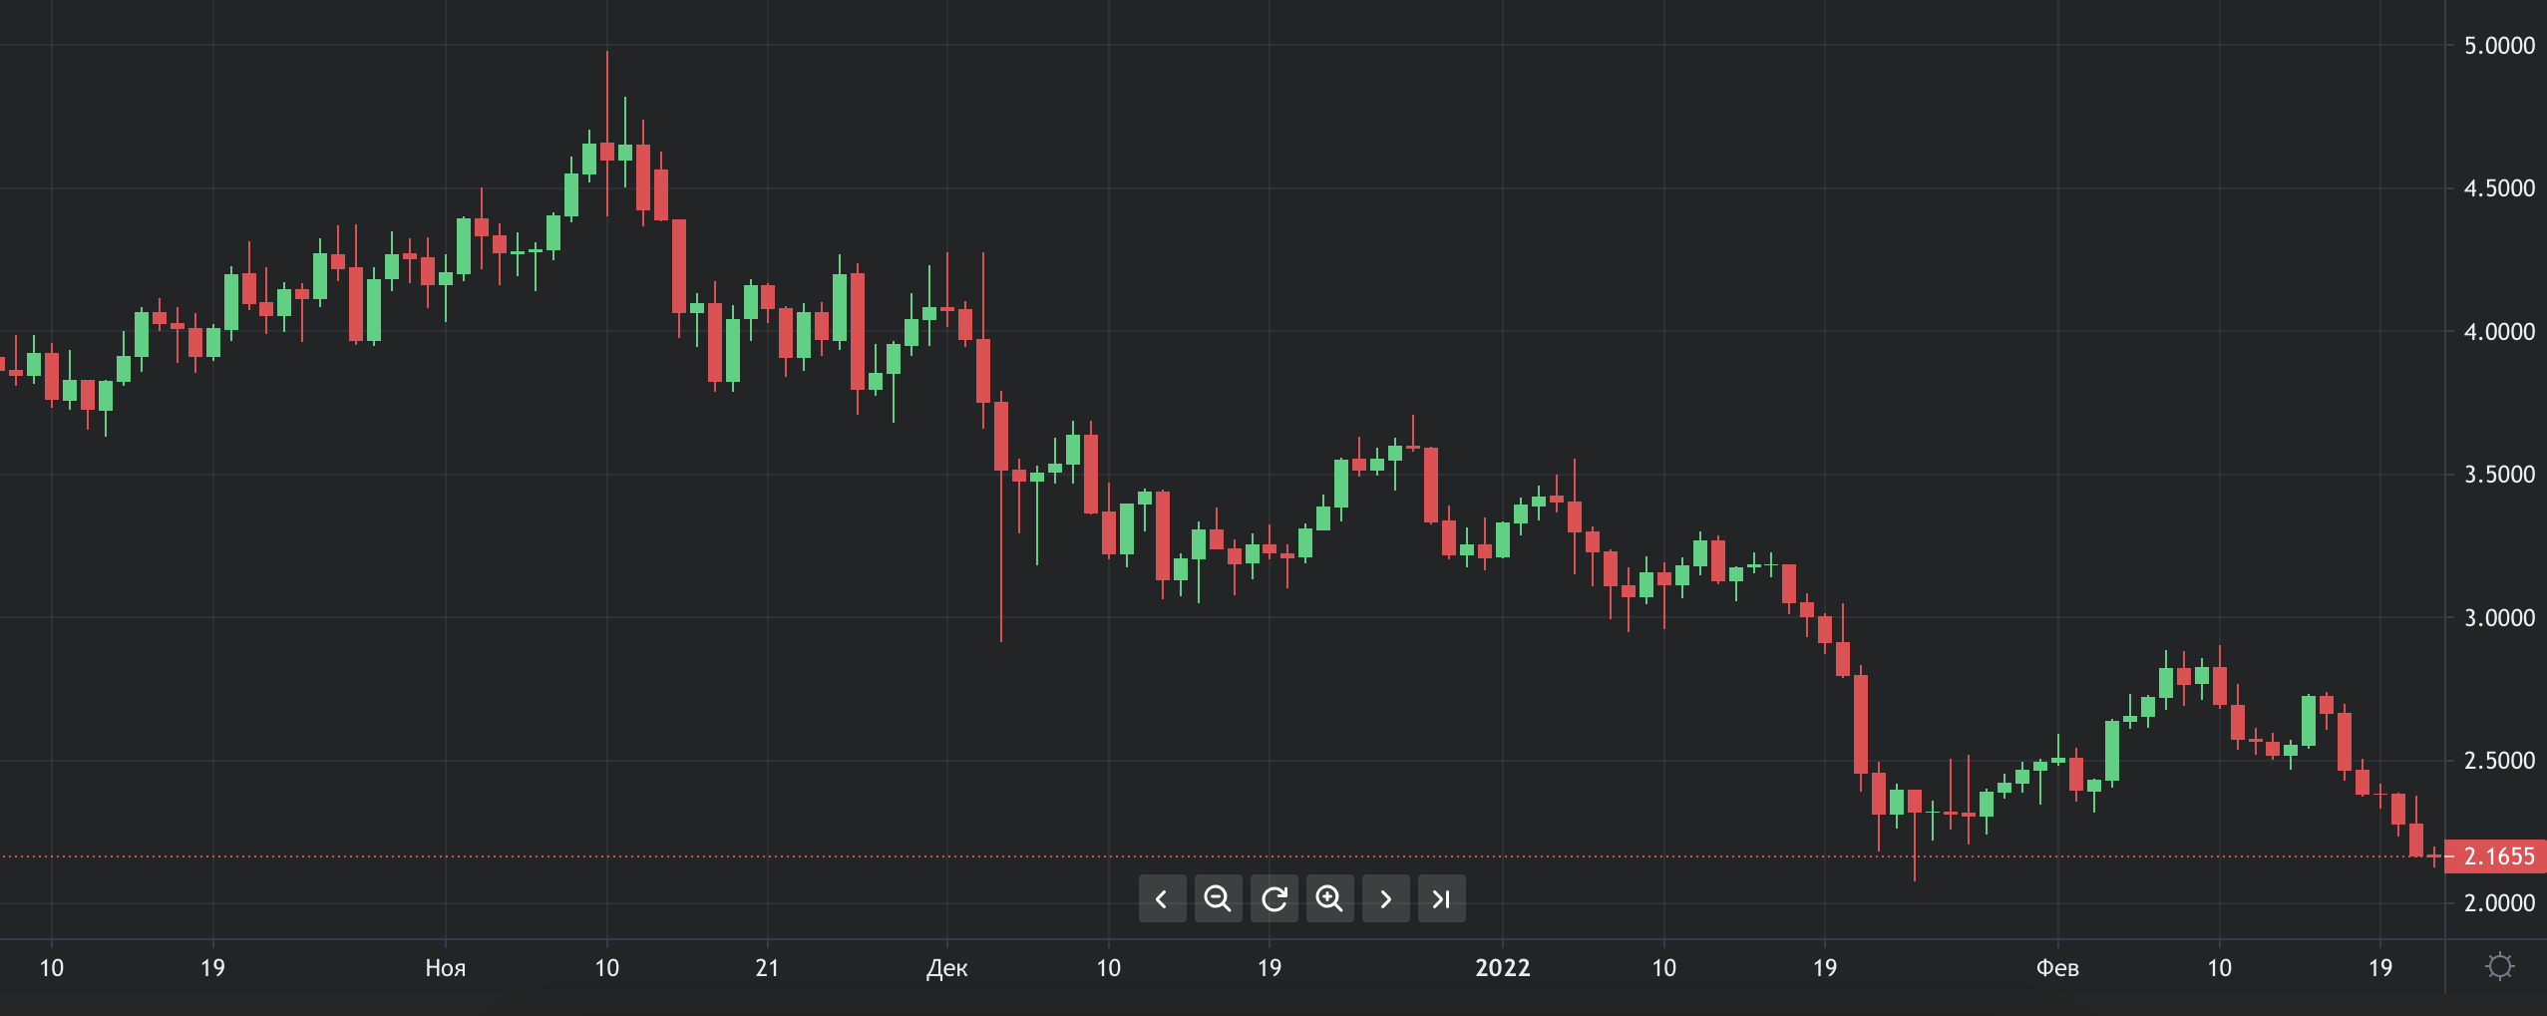The width and height of the screenshot is (2547, 1016).
Task: Click the 2.0000 price axis label
Action: [x=2499, y=903]
